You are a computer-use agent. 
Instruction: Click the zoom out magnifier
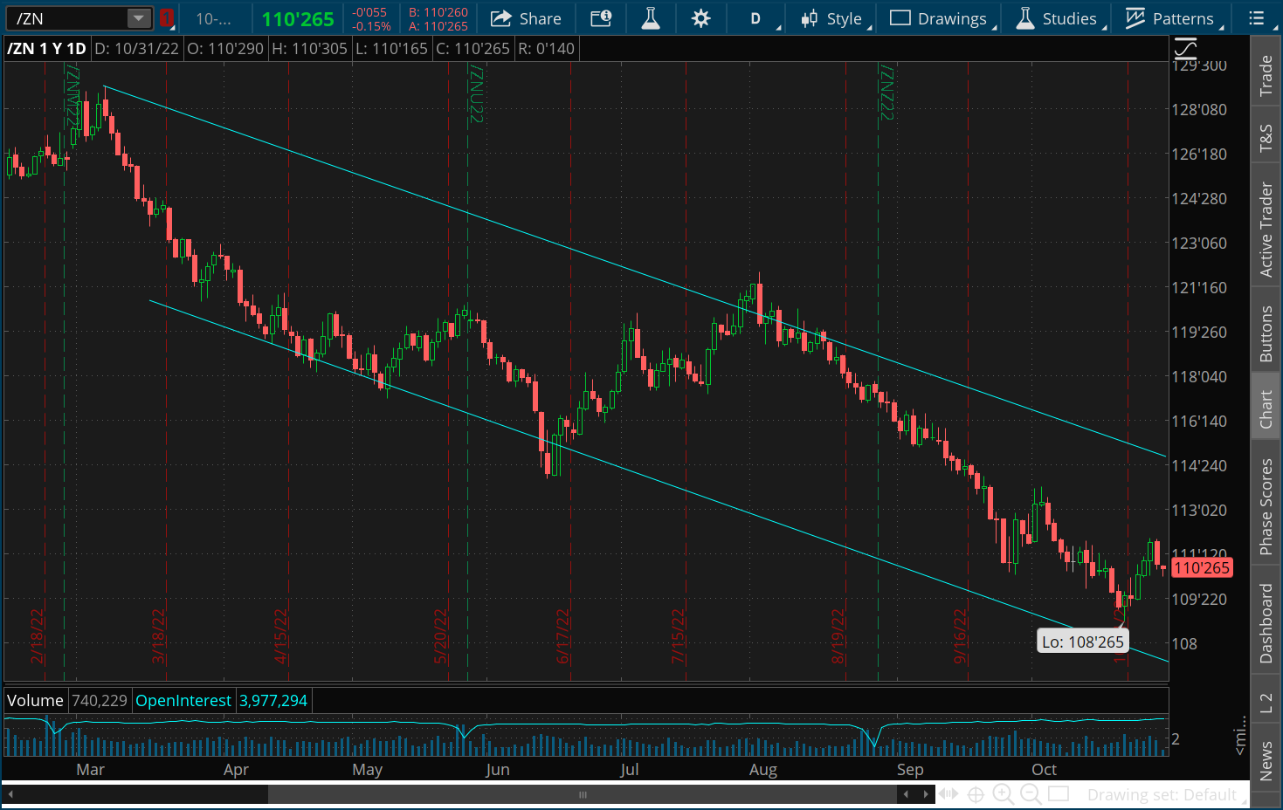1031,794
